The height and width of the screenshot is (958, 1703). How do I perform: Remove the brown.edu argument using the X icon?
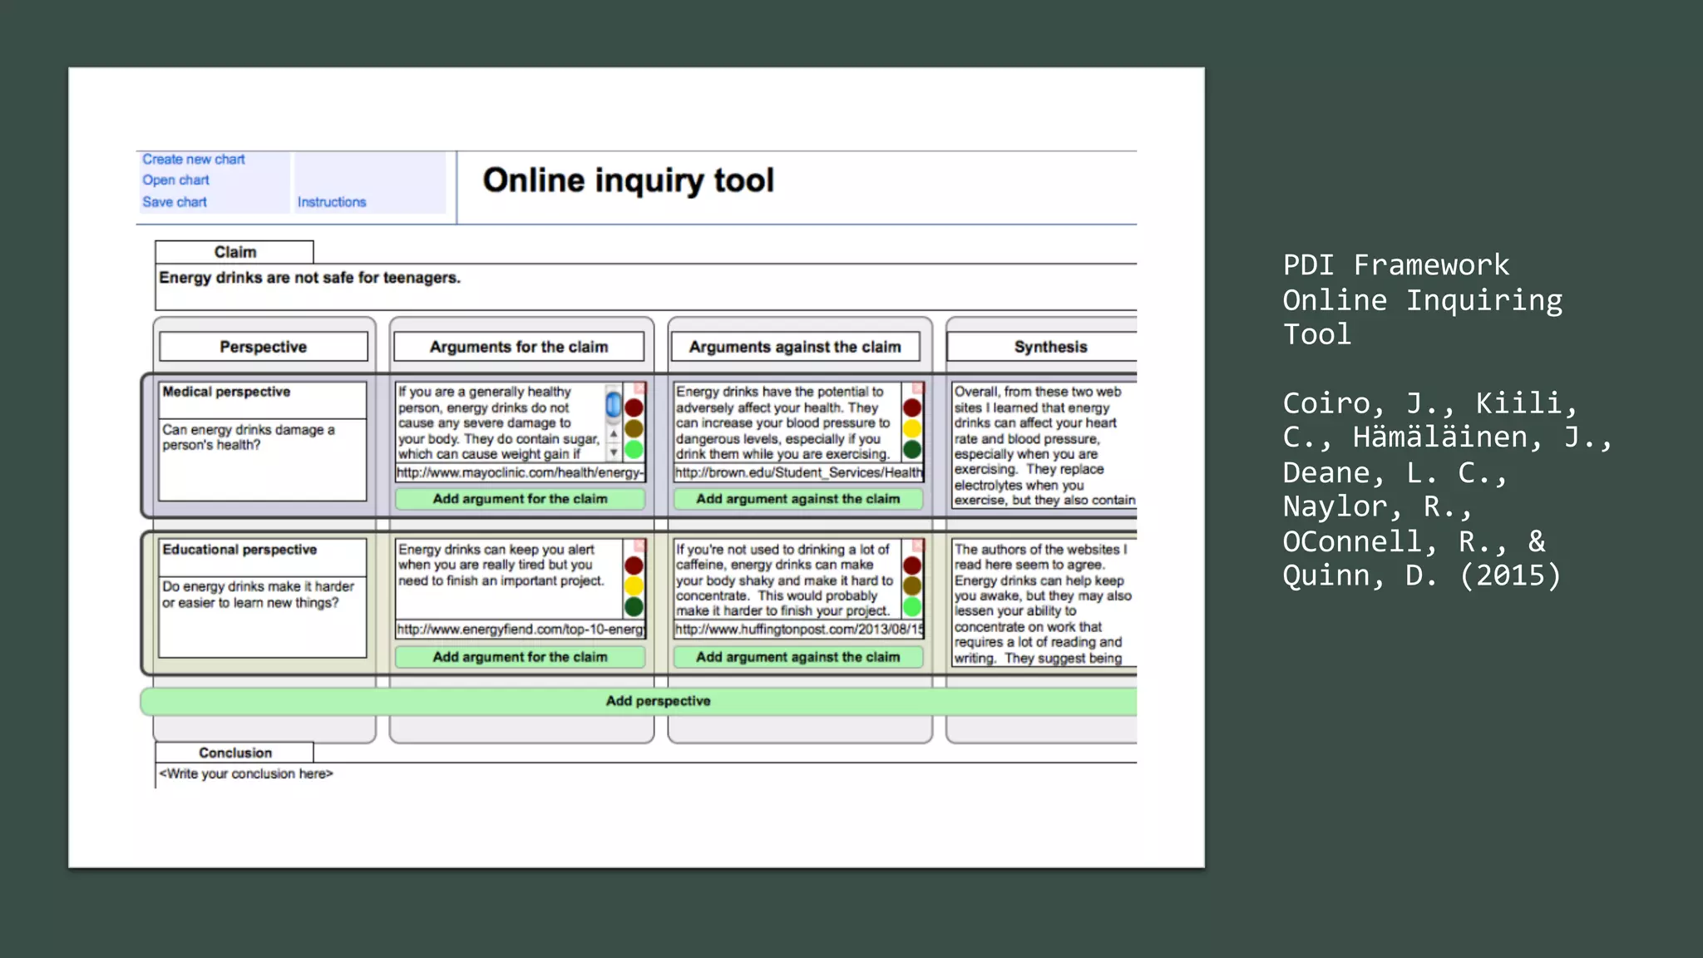click(918, 388)
